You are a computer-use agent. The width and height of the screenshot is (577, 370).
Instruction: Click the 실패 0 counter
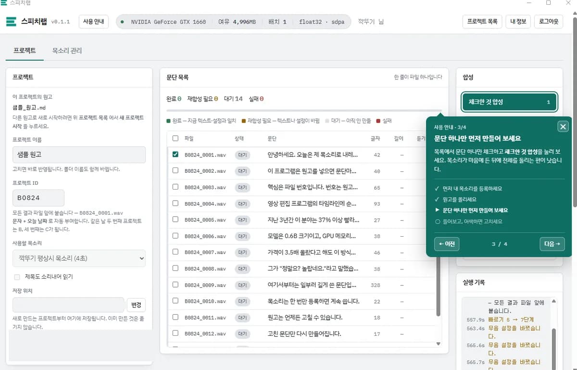coord(256,99)
